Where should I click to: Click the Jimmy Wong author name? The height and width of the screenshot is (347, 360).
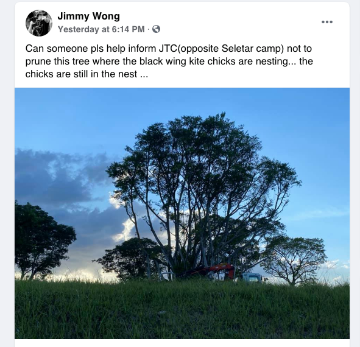pos(88,16)
